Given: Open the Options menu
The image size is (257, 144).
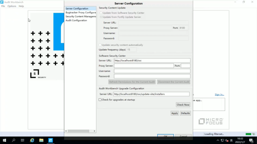Looking at the screenshot, I should coord(12,6).
